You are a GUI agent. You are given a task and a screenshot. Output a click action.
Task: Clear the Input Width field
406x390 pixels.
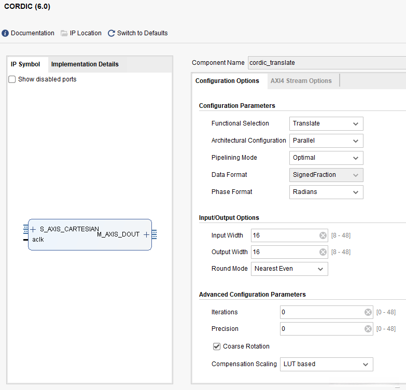pos(323,235)
